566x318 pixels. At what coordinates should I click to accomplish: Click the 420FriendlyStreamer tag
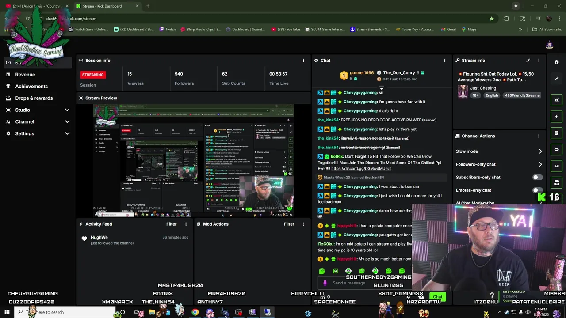click(x=523, y=95)
